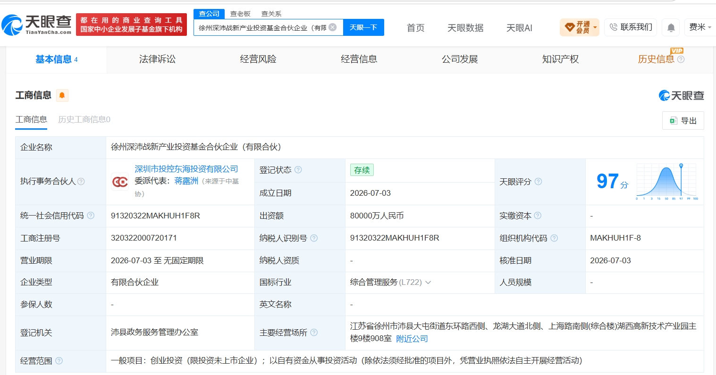Click the 沛县政务服务管理办公室 registration authority
The image size is (716, 375).
[x=154, y=333]
